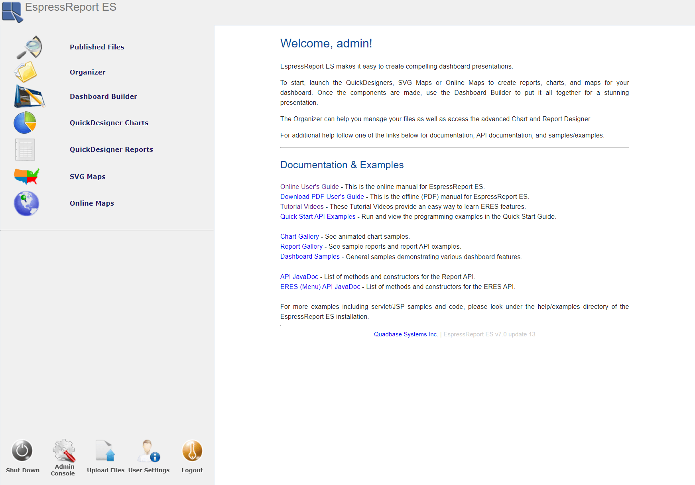The image size is (695, 485).
Task: Open the Download PDF User's Guide link
Action: [x=322, y=196]
